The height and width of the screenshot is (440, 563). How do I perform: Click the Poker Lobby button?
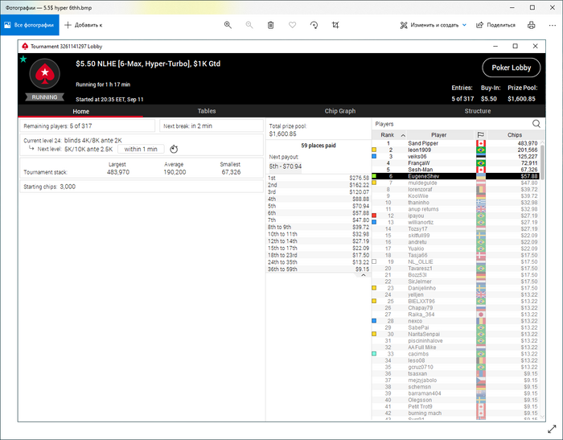[511, 68]
